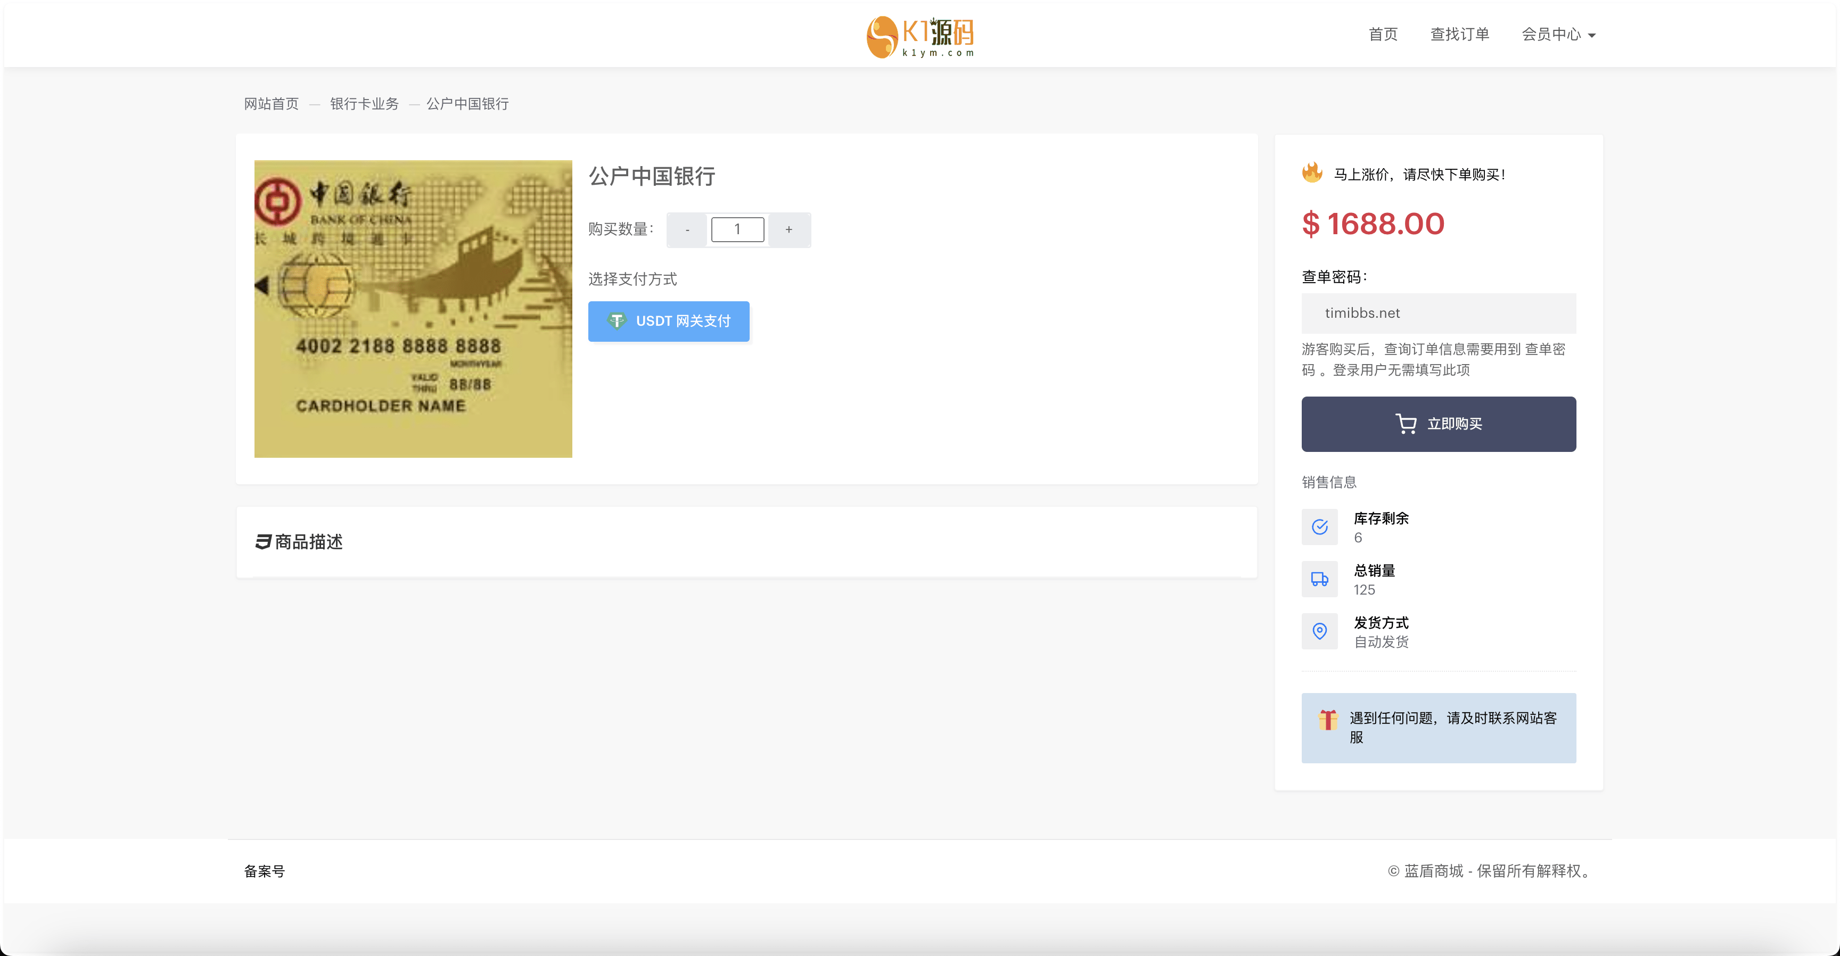Click the location pin icon next to 发货方式

[1320, 631]
